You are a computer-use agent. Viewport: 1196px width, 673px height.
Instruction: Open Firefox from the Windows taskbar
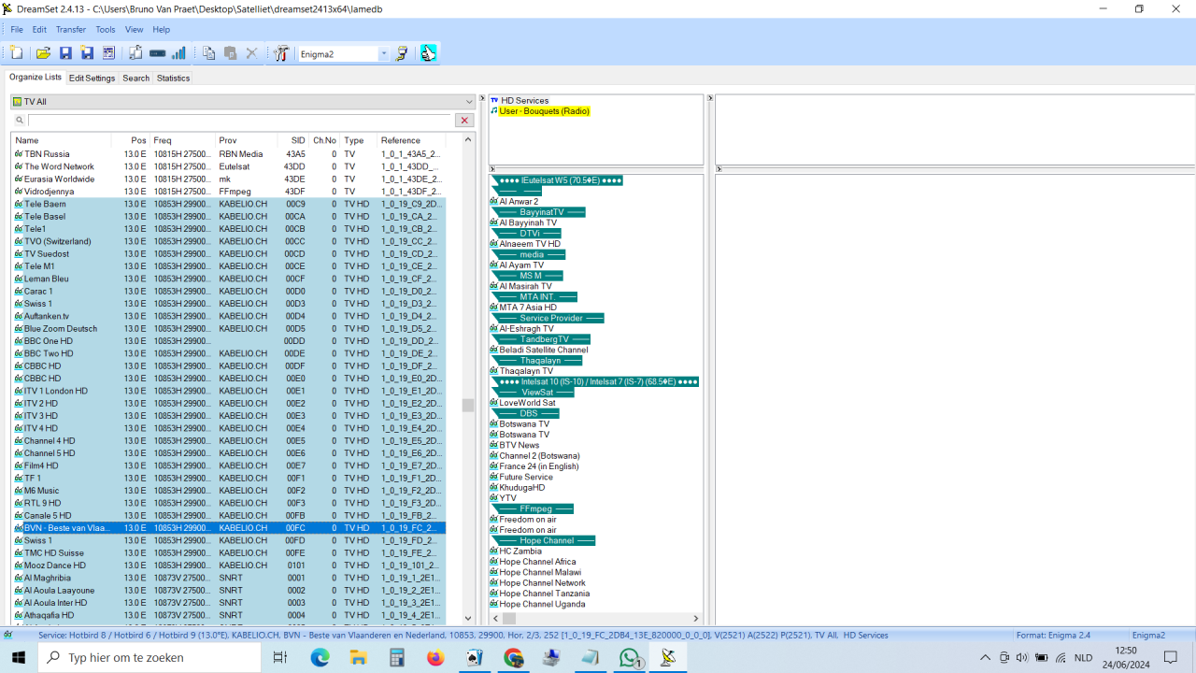click(x=435, y=658)
